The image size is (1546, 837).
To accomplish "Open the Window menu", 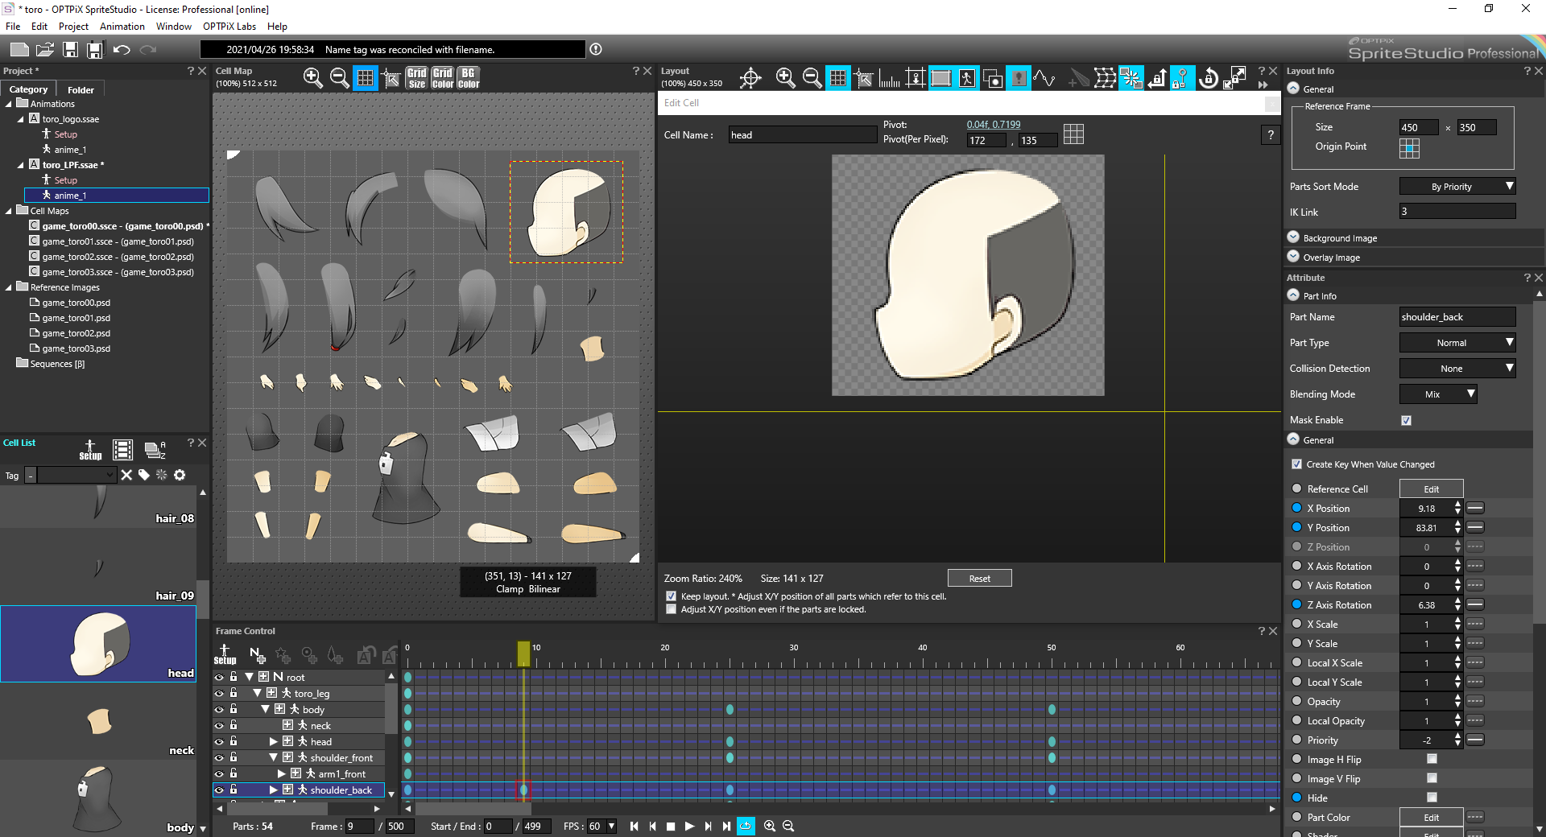I will click(174, 27).
